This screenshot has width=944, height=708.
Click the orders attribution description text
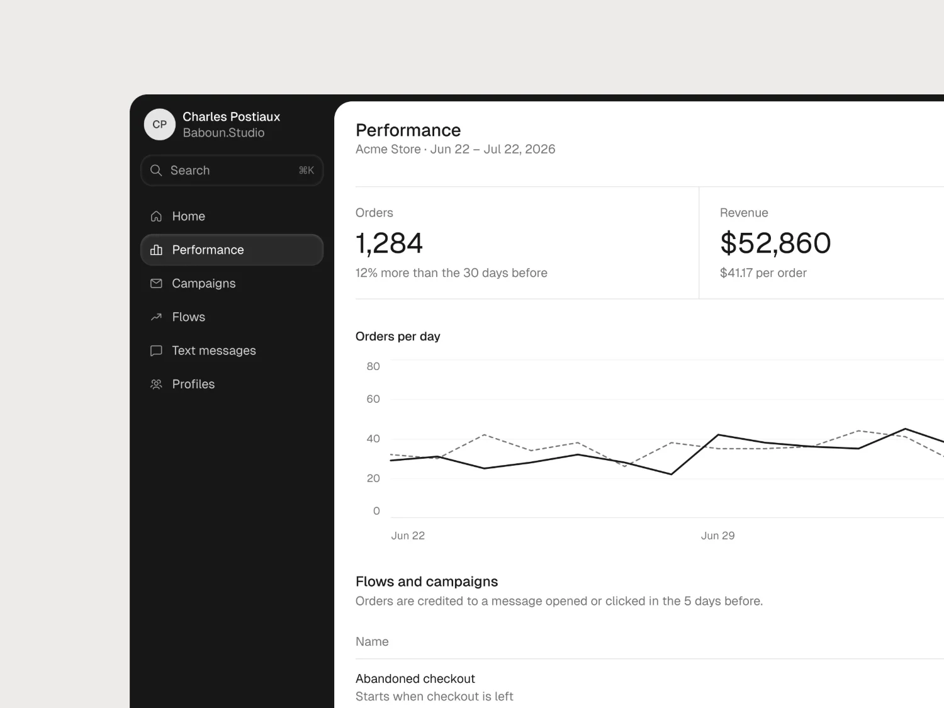[559, 601]
